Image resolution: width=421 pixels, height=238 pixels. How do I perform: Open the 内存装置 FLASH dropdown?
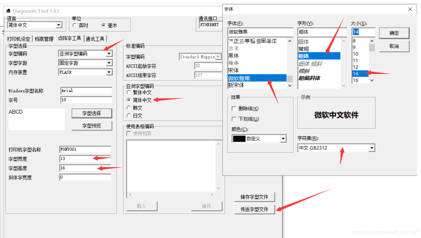[109, 72]
